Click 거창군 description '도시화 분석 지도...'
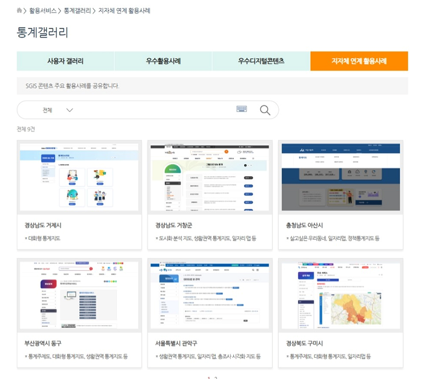Image resolution: width=424 pixels, height=379 pixels. 206,238
